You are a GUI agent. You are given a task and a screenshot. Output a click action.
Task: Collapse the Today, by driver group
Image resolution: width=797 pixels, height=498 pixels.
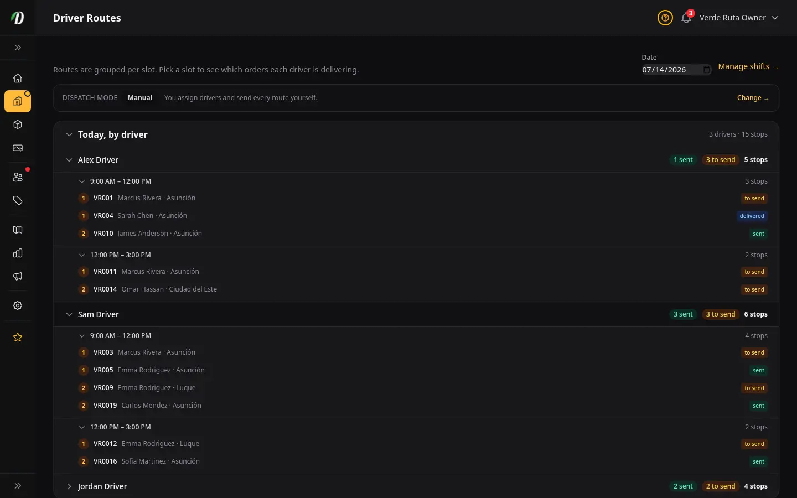[69, 134]
